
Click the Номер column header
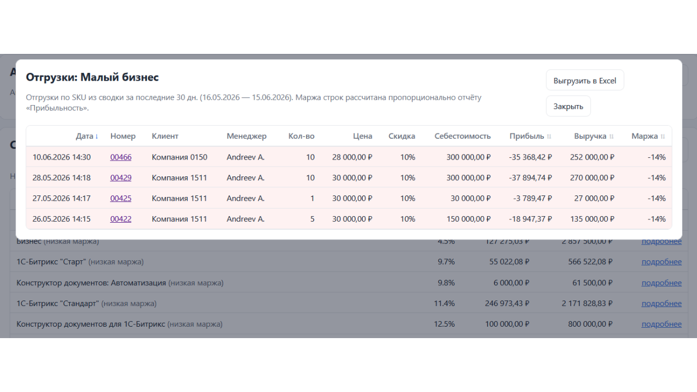pos(123,137)
